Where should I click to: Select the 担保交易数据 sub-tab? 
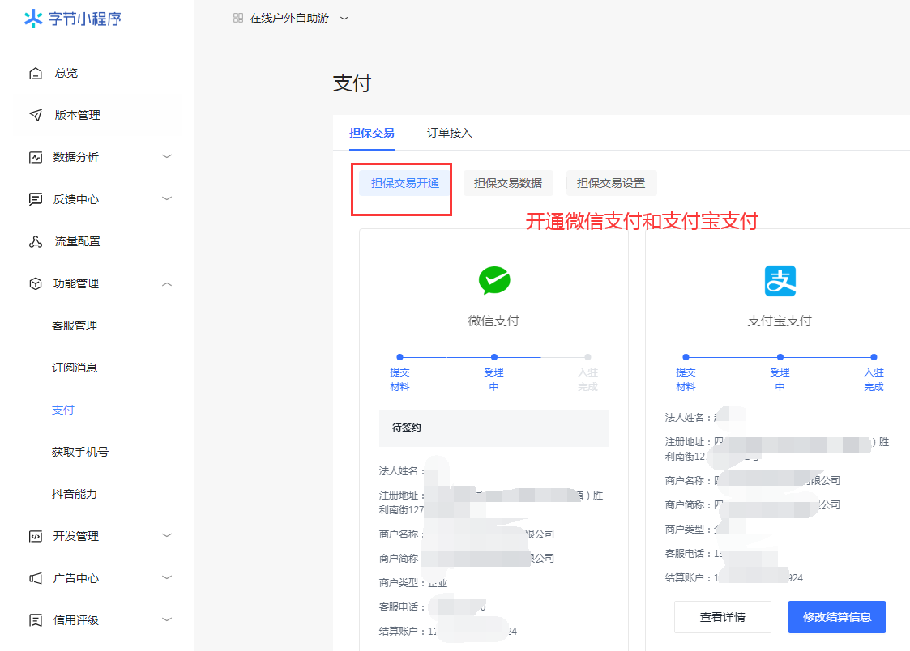click(x=508, y=183)
